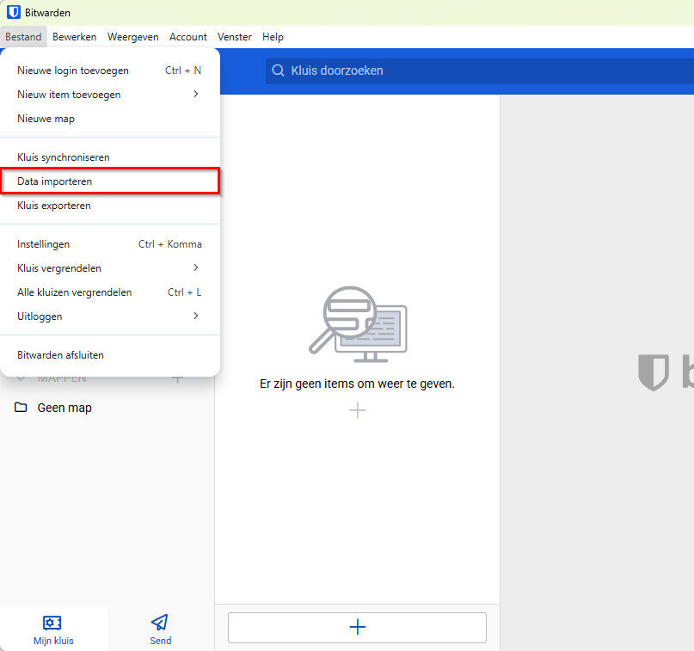The height and width of the screenshot is (651, 694).
Task: Select Data importeren from the menu
Action: (x=55, y=181)
